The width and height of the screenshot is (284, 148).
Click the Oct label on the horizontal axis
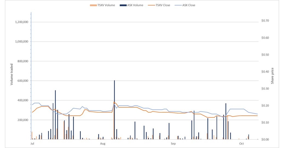[x=241, y=143]
